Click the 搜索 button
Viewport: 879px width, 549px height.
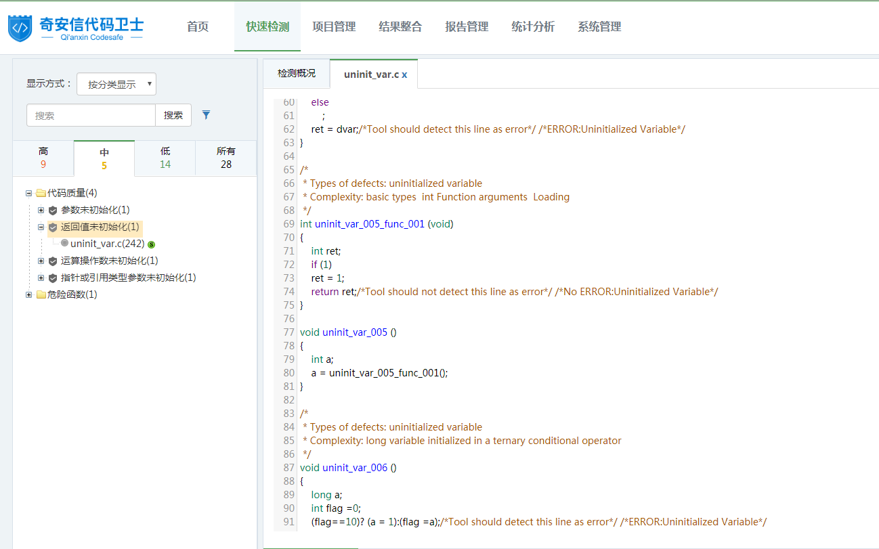coord(173,115)
